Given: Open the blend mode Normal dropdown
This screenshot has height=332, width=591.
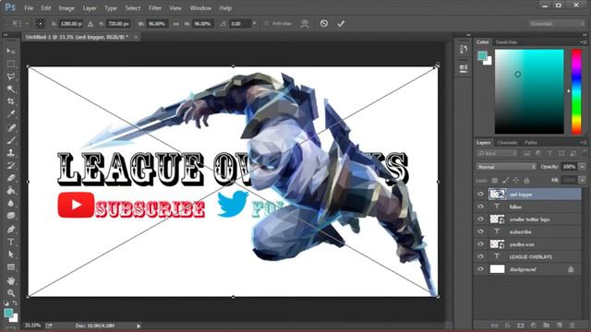Looking at the screenshot, I should click(x=506, y=166).
